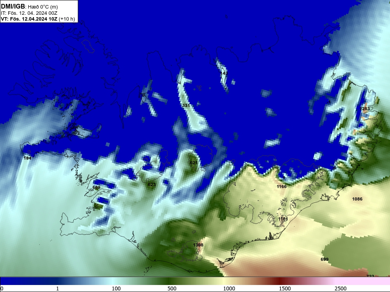Click the DMI/IGB title text
The width and height of the screenshot is (390, 292).
coord(13,6)
